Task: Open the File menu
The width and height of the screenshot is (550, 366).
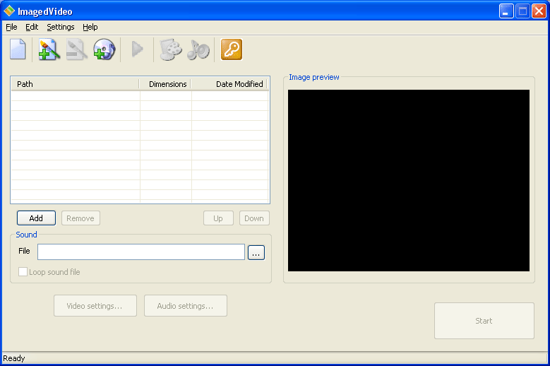Action: 11,27
